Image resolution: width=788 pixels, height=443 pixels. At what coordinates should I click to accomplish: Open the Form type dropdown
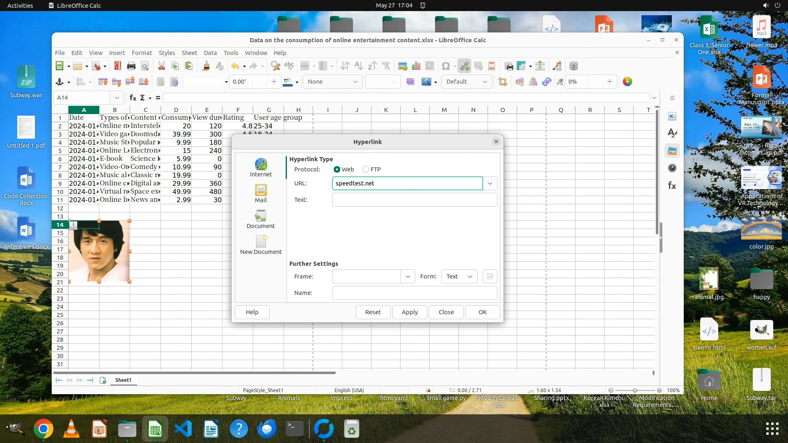[459, 276]
